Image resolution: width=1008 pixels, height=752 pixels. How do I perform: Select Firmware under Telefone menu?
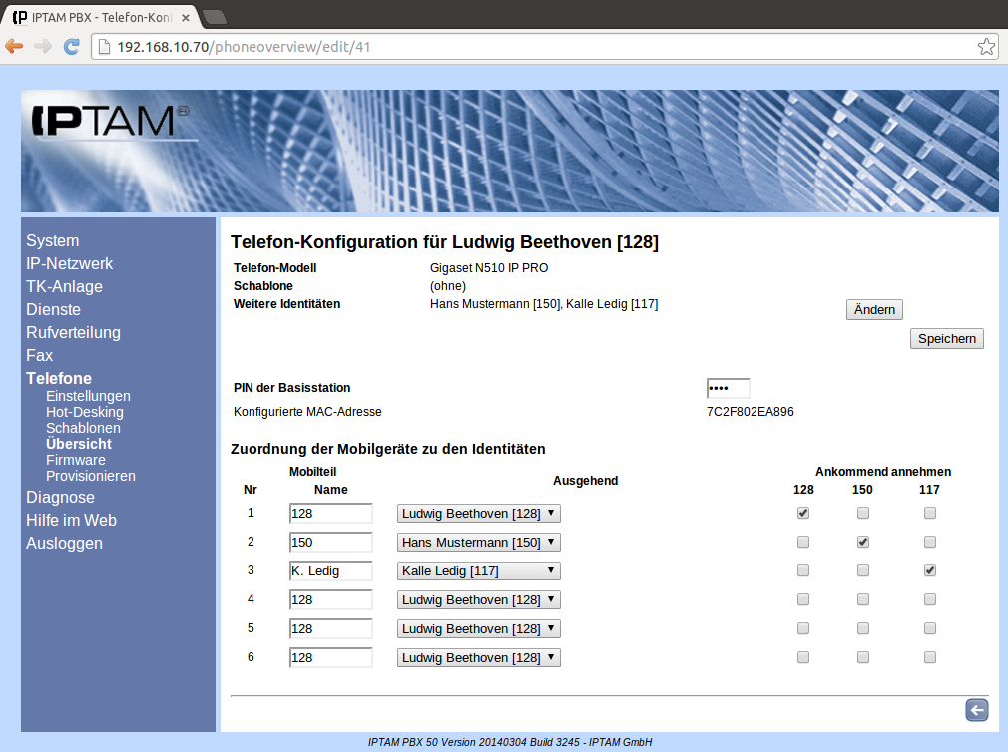click(x=75, y=460)
